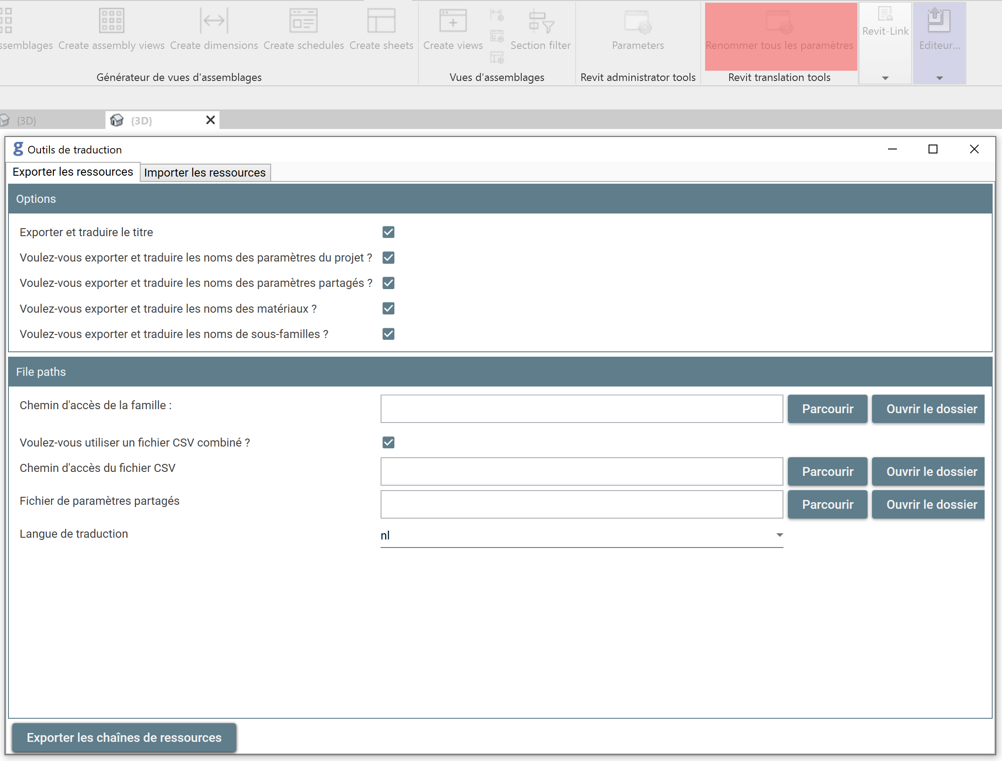Expand the Revit-Link panel dropdown arrow
This screenshot has width=1002, height=761.
pyautogui.click(x=885, y=78)
